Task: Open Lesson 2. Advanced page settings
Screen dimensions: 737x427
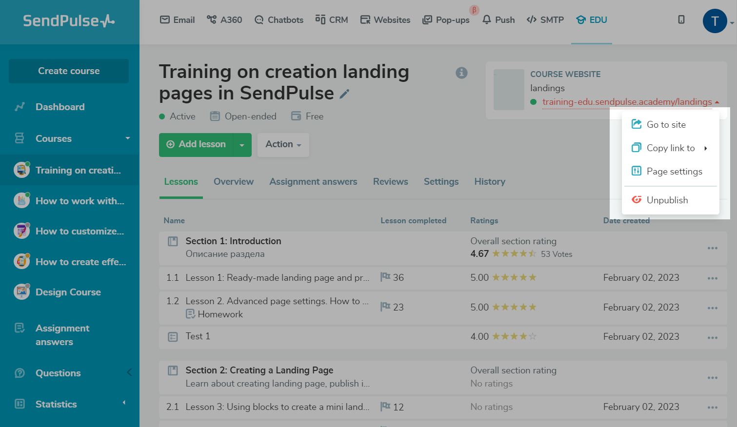Action: click(x=277, y=301)
